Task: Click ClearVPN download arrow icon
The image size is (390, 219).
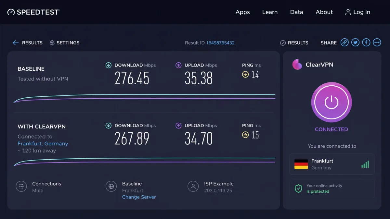Action: [109, 126]
